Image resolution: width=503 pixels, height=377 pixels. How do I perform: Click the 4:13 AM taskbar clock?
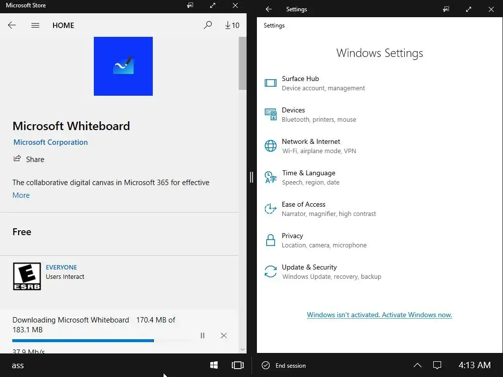point(475,365)
